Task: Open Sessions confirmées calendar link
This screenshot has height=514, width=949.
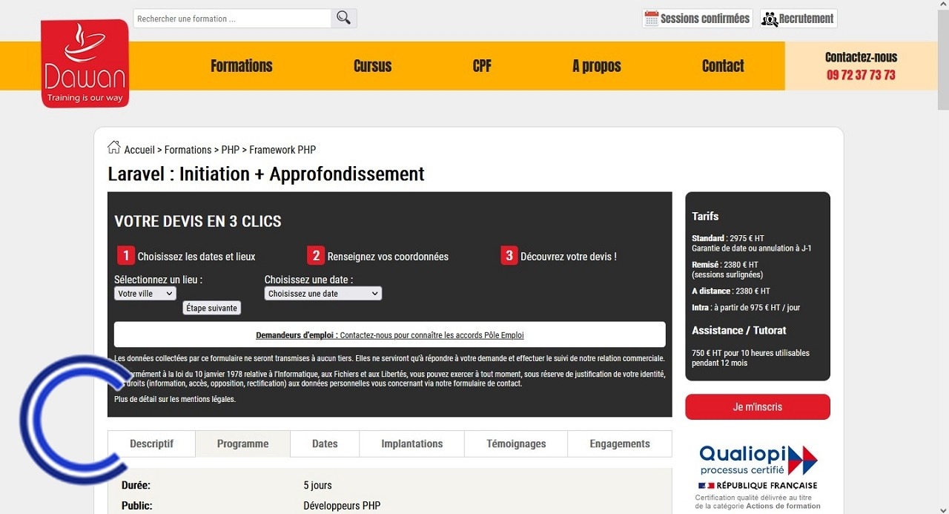Action: [x=697, y=19]
